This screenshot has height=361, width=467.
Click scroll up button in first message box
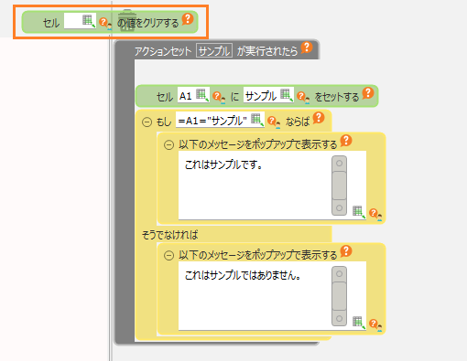point(339,164)
